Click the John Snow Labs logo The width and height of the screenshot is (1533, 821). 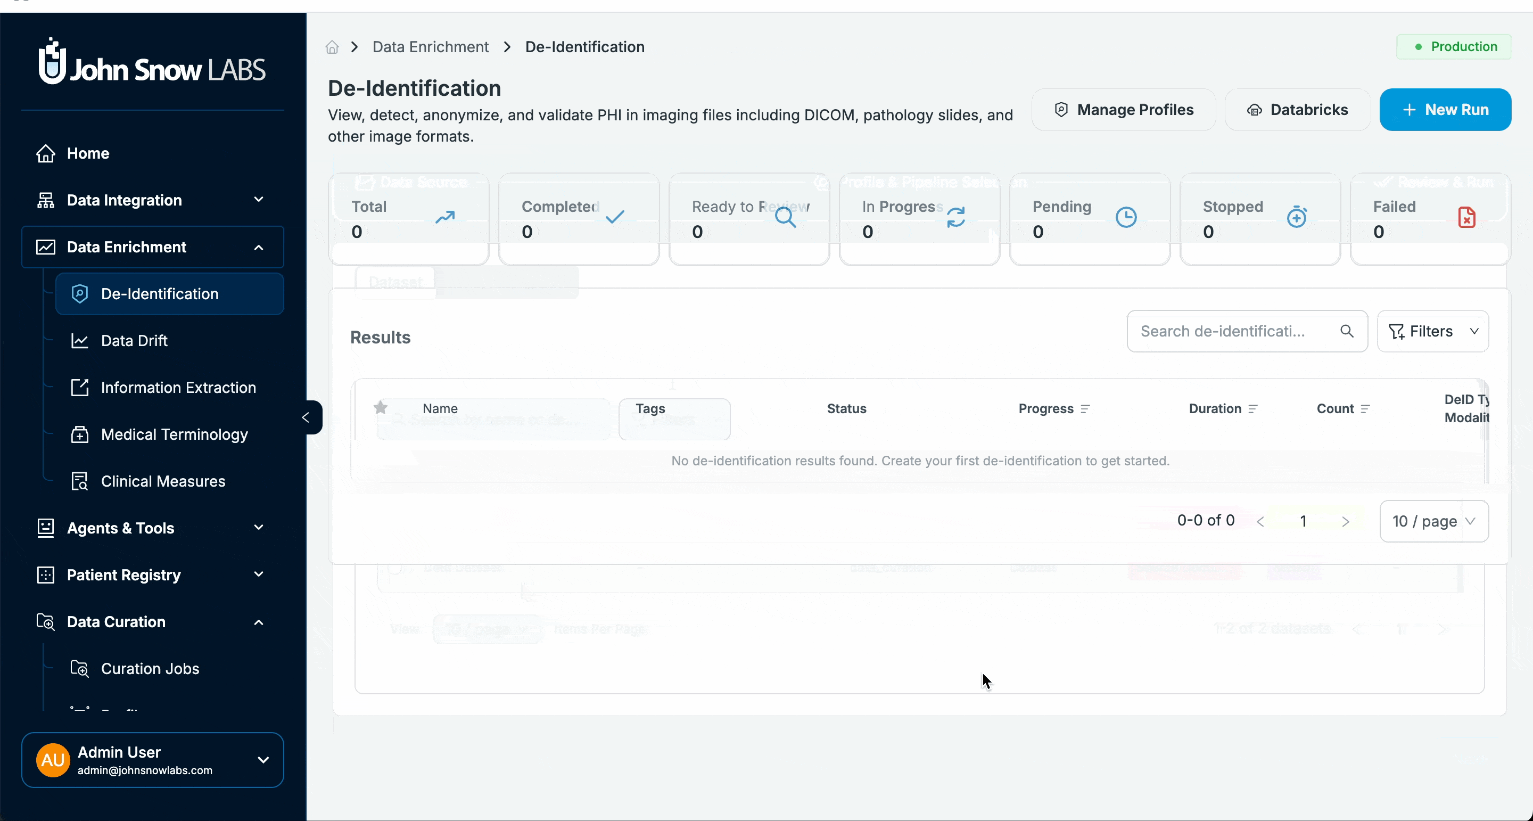click(x=152, y=62)
